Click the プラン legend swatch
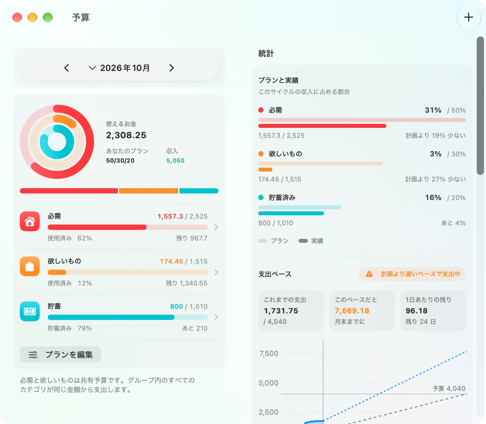Screen dimensions: 486x424 pyautogui.click(x=263, y=241)
